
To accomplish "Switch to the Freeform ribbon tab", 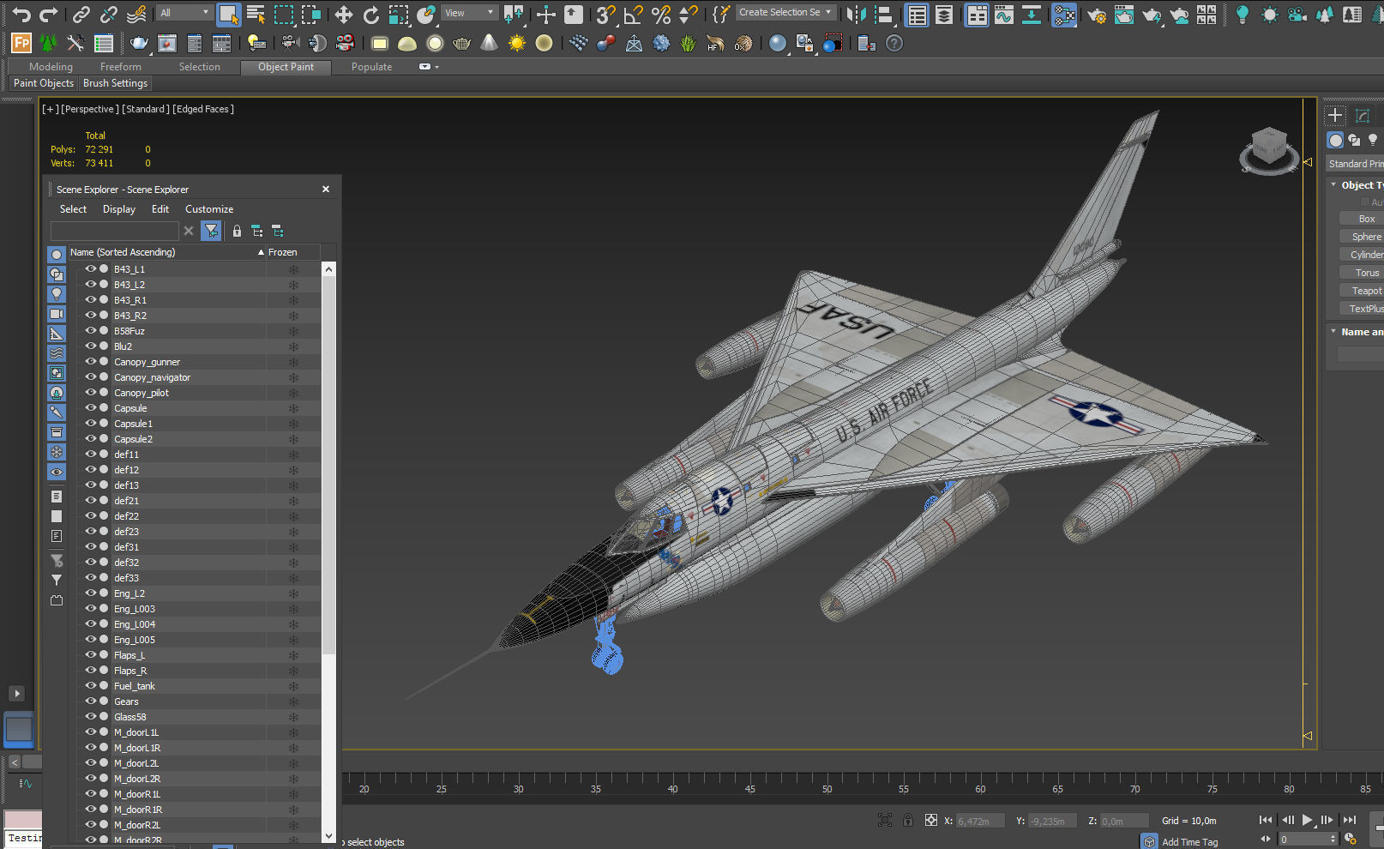I will [x=120, y=67].
